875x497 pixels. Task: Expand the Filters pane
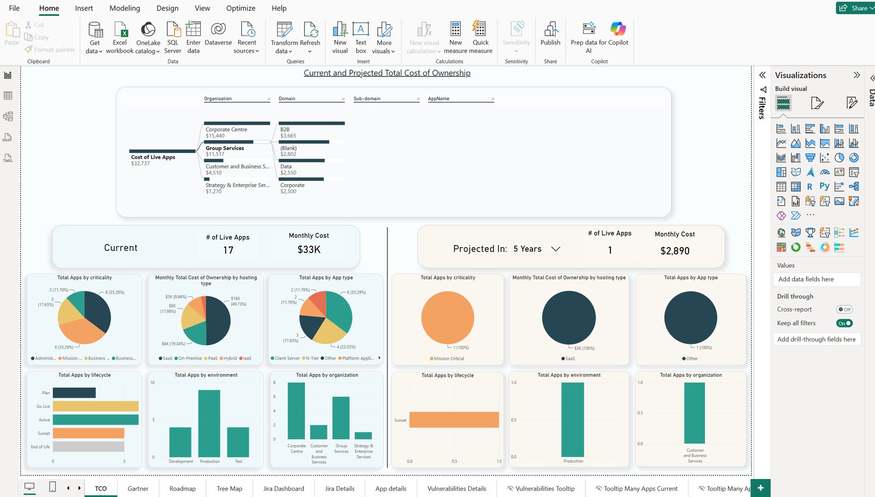(762, 75)
